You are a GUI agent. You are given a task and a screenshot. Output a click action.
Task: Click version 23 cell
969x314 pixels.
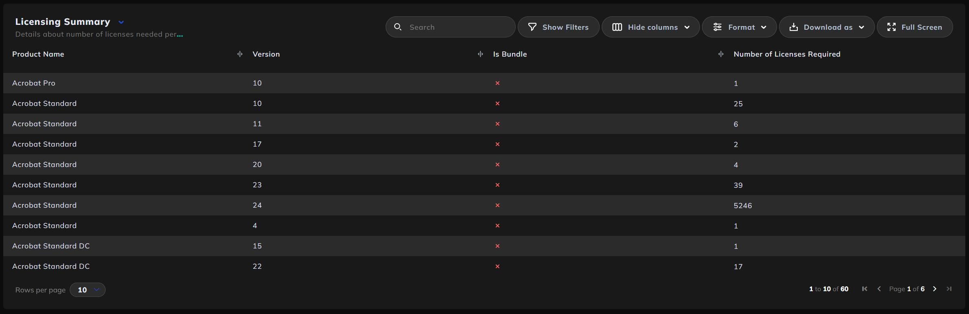[x=257, y=185]
